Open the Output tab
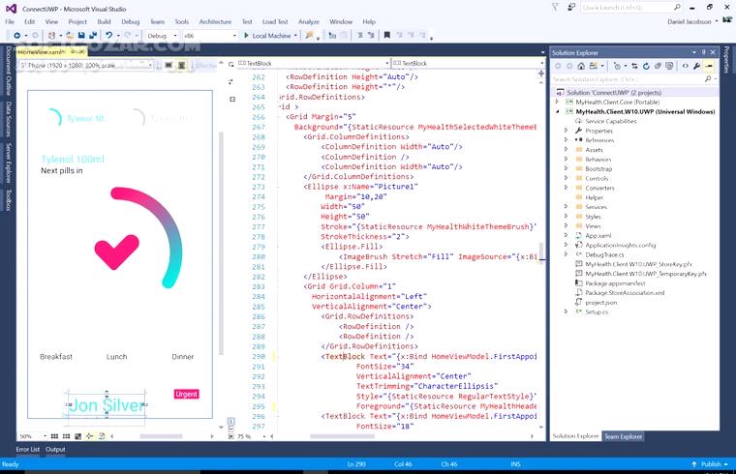Image resolution: width=736 pixels, height=474 pixels. click(x=55, y=449)
